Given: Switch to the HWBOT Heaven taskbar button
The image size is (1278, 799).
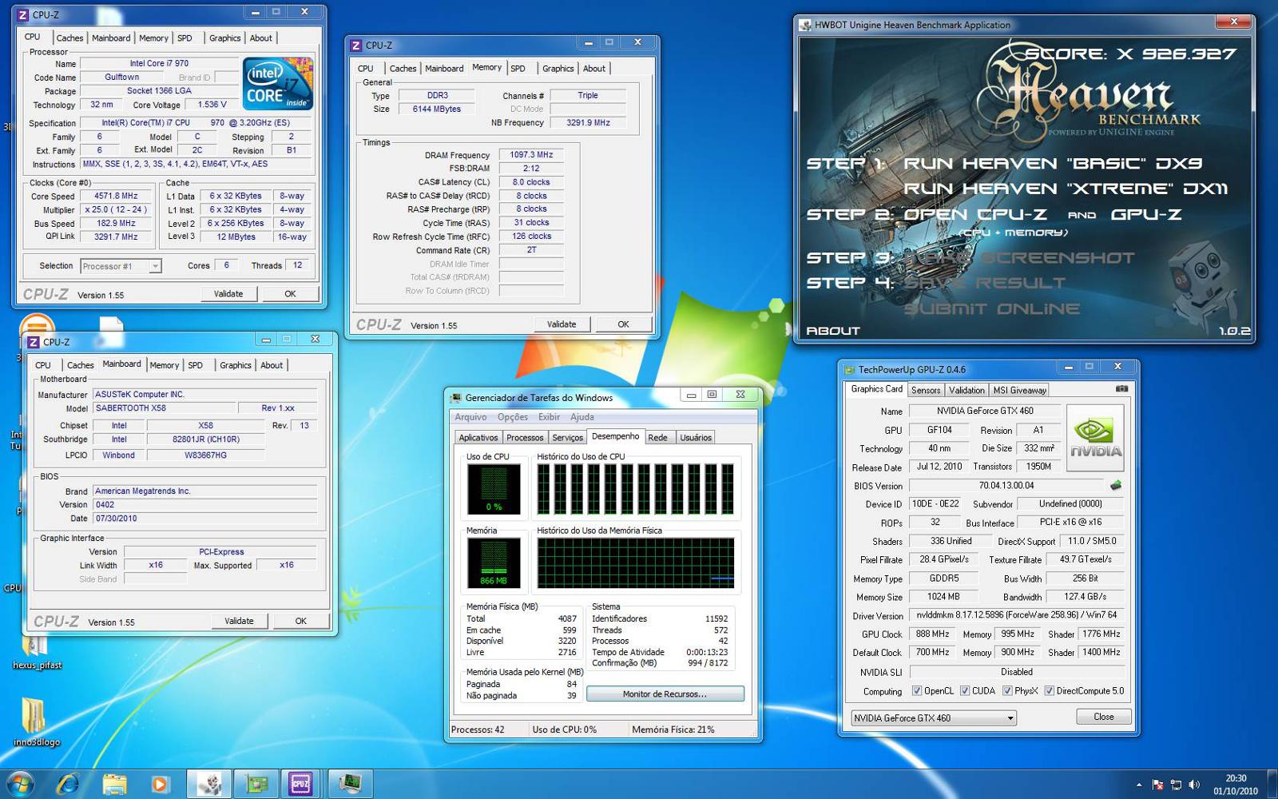Looking at the screenshot, I should pos(209,784).
